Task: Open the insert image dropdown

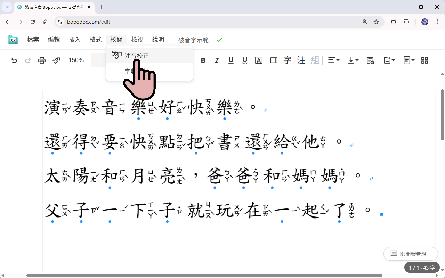Action: click(x=389, y=60)
